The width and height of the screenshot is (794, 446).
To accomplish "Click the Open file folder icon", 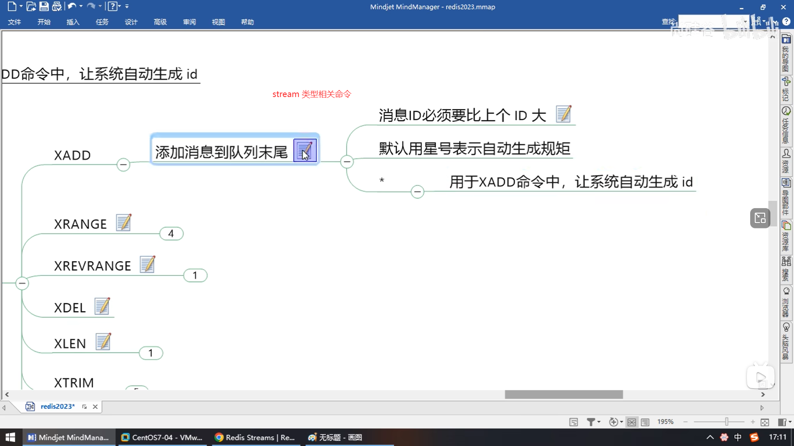I will tap(31, 6).
